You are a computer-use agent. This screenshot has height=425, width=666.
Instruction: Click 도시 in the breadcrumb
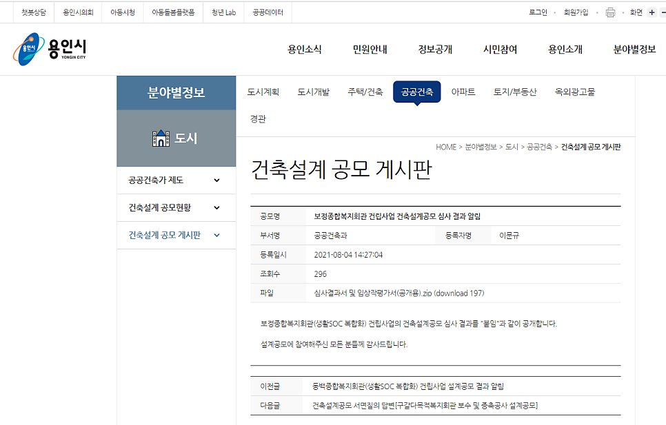click(512, 147)
